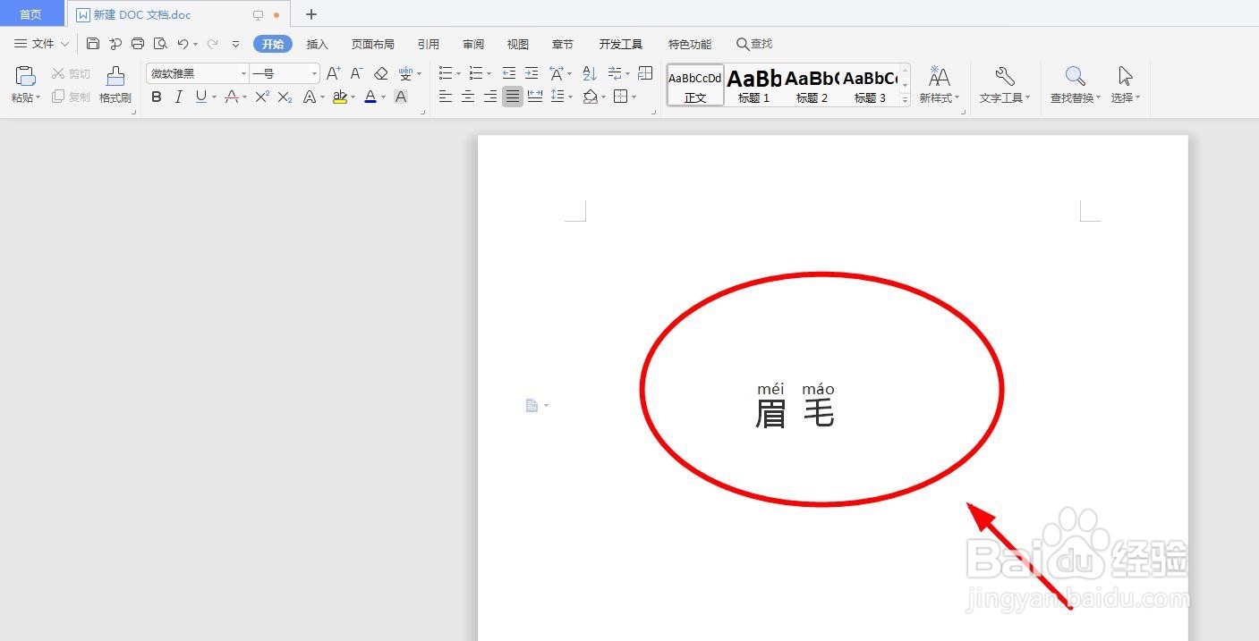Toggle Bold formatting
Viewport: 1259px width, 641px height.
point(157,97)
